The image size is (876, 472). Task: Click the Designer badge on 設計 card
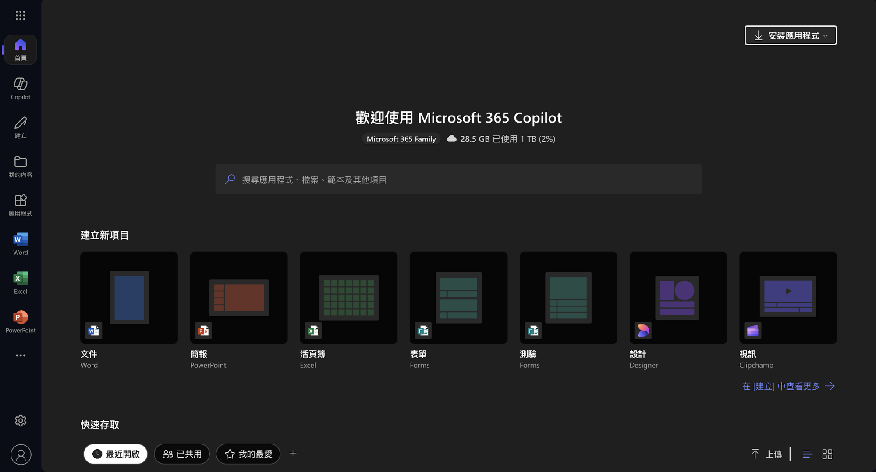click(643, 331)
